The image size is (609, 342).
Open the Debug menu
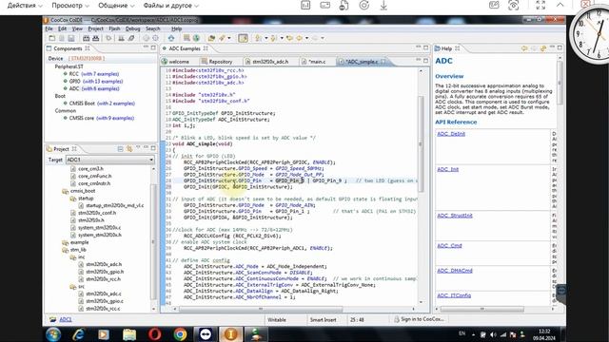point(132,28)
